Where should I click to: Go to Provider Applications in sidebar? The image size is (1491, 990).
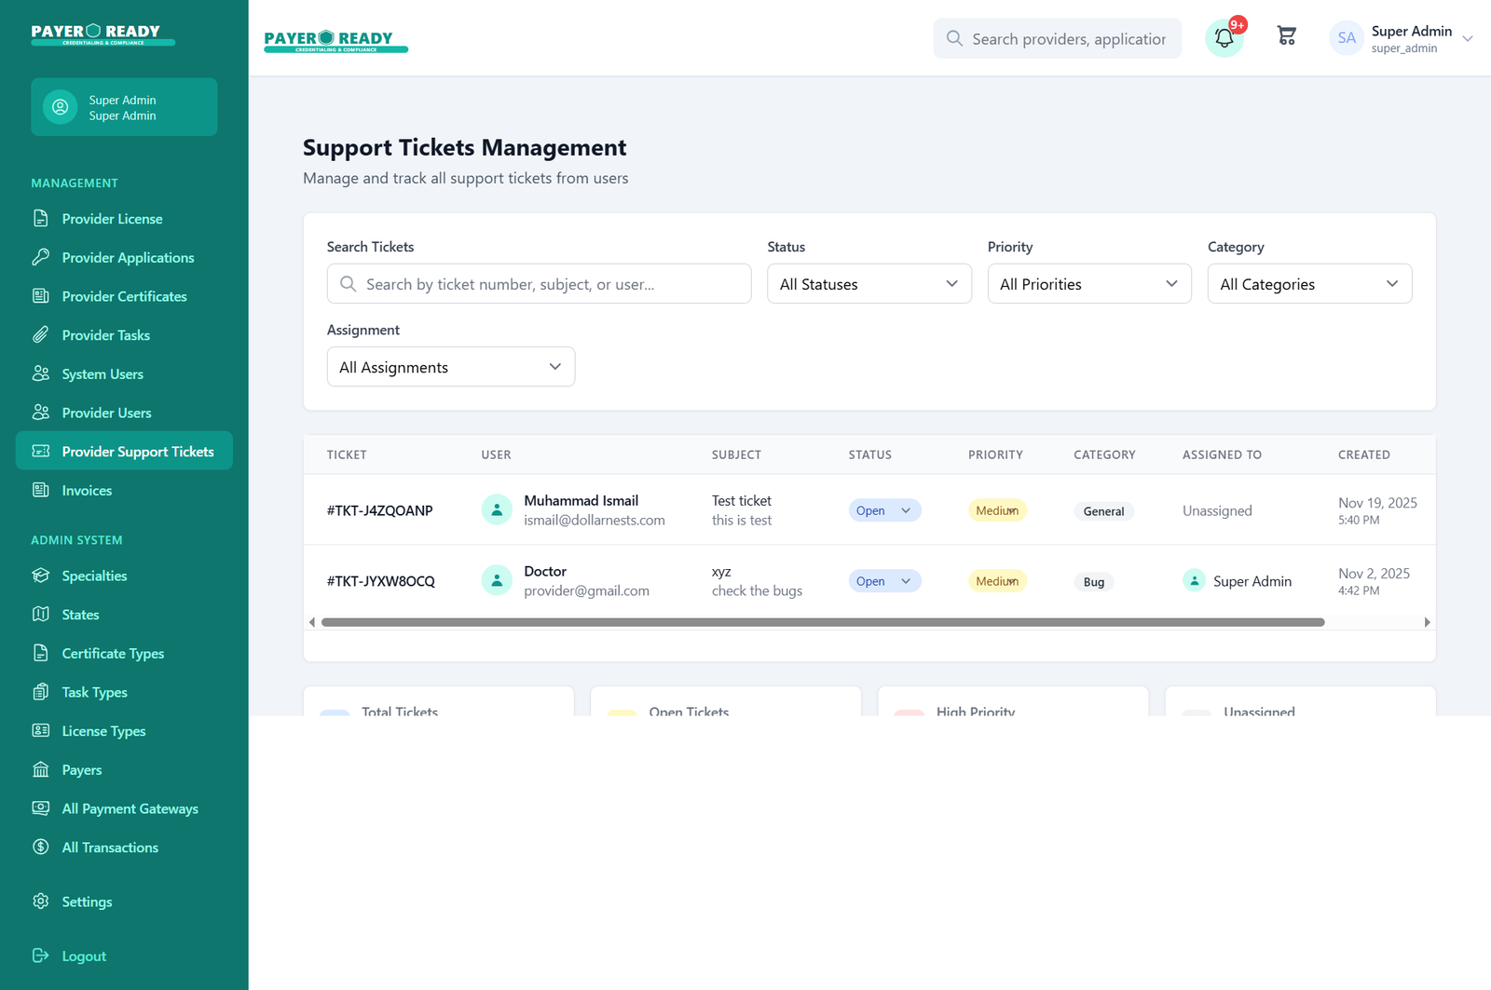click(x=128, y=258)
